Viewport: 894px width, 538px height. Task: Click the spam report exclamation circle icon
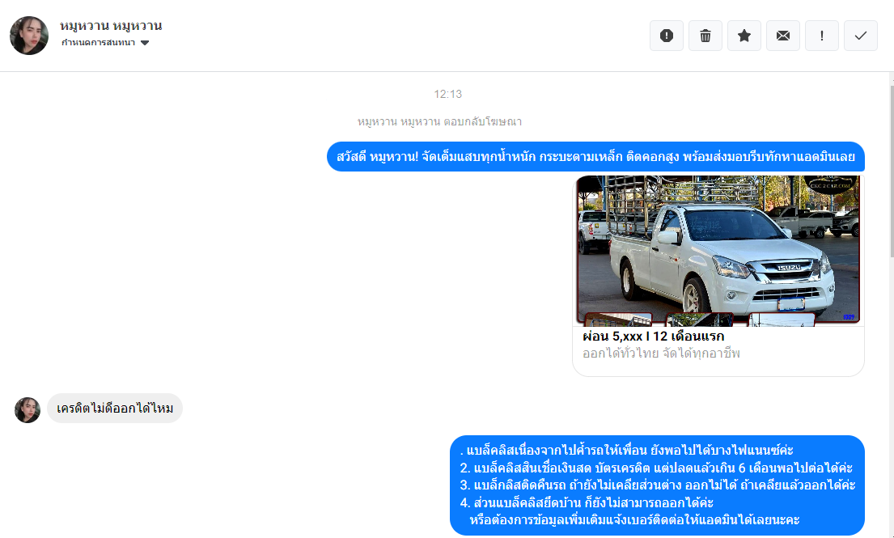click(x=667, y=36)
